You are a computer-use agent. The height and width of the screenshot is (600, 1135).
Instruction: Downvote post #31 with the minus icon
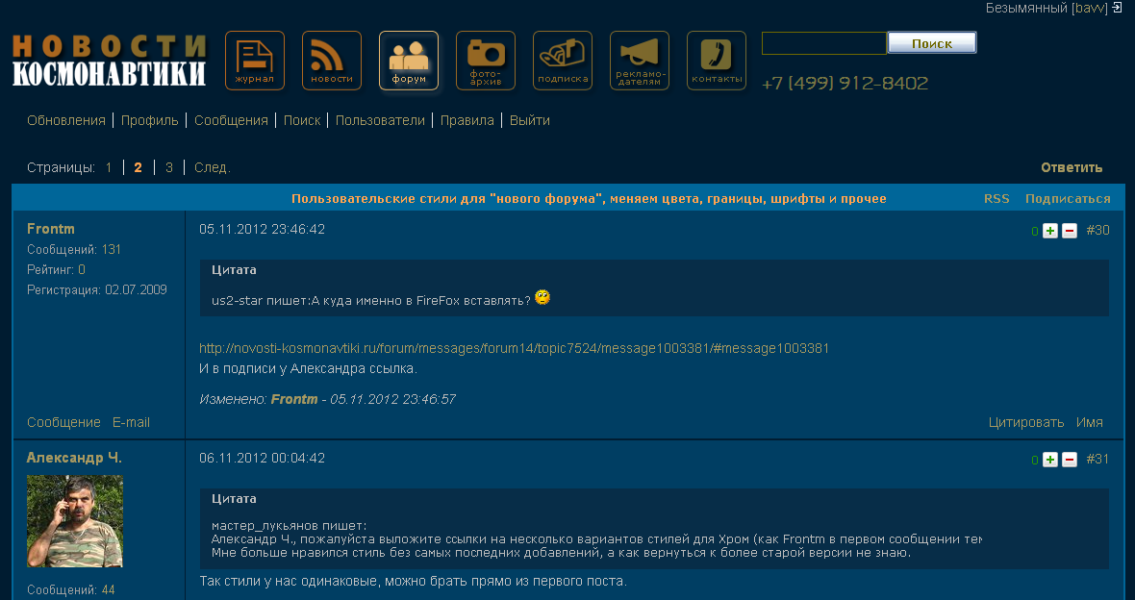[x=1070, y=460]
